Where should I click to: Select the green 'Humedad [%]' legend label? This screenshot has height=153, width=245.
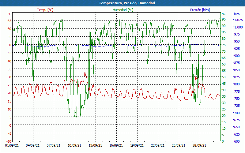pyautogui.click(x=123, y=10)
